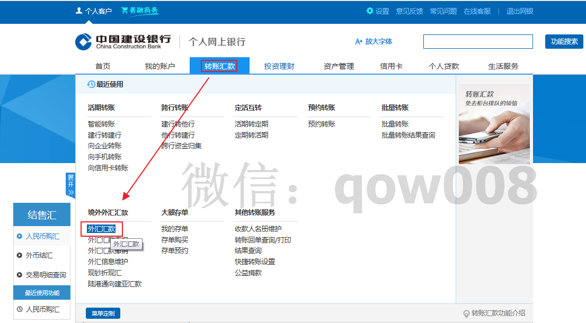
Task: Click the 个人客户 person icon
Action: click(x=79, y=11)
